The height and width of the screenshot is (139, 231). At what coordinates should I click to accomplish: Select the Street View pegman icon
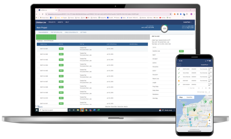(209, 115)
